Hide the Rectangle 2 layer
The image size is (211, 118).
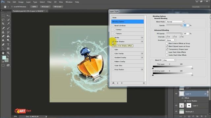176,111
